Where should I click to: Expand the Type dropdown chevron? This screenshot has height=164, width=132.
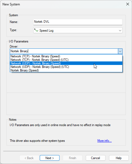[x=120, y=31]
